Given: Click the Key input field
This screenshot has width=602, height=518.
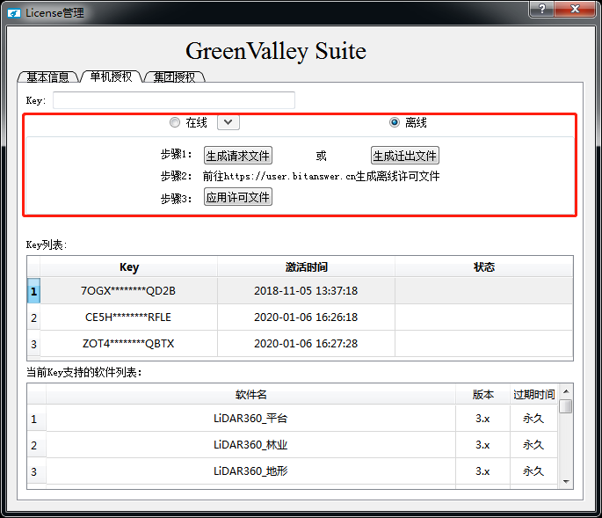Looking at the screenshot, I should [x=174, y=100].
